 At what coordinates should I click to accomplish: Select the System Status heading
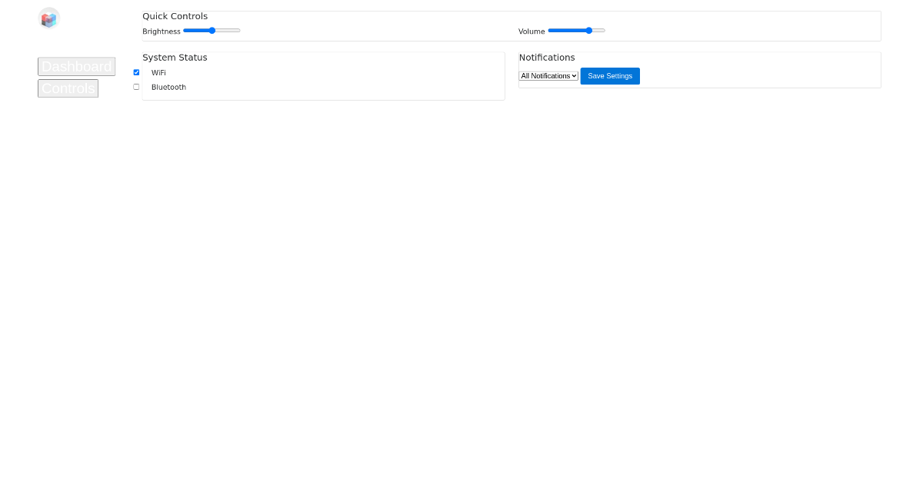point(175,58)
